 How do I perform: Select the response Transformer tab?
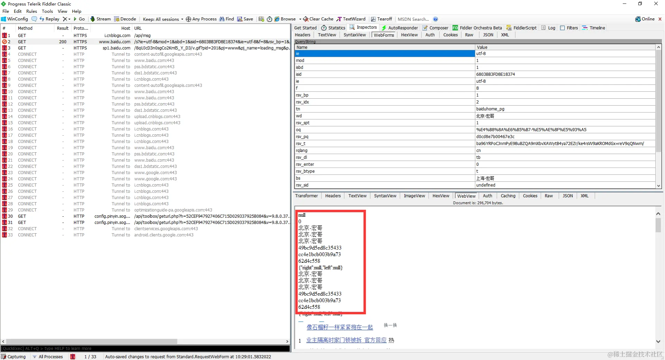point(306,196)
